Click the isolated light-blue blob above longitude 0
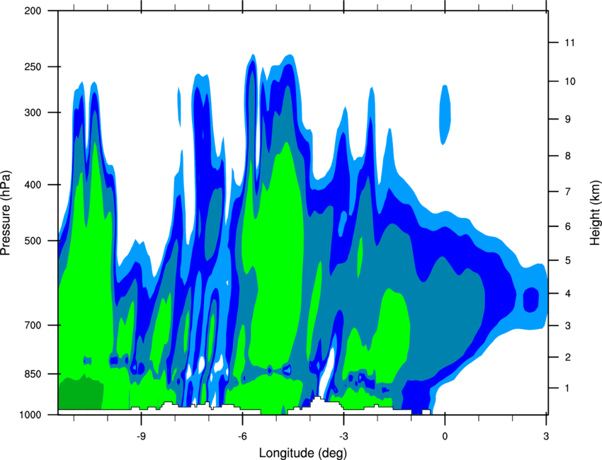 pyautogui.click(x=445, y=115)
